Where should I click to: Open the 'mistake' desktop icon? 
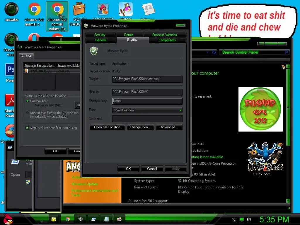[11, 12]
